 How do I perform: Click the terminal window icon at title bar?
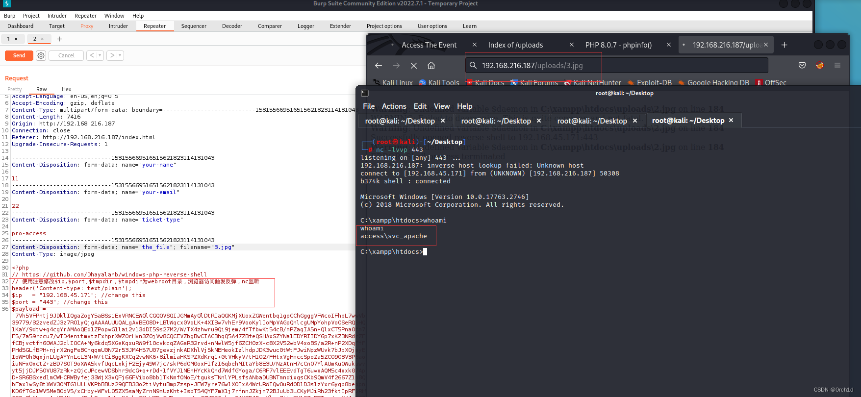pos(365,93)
